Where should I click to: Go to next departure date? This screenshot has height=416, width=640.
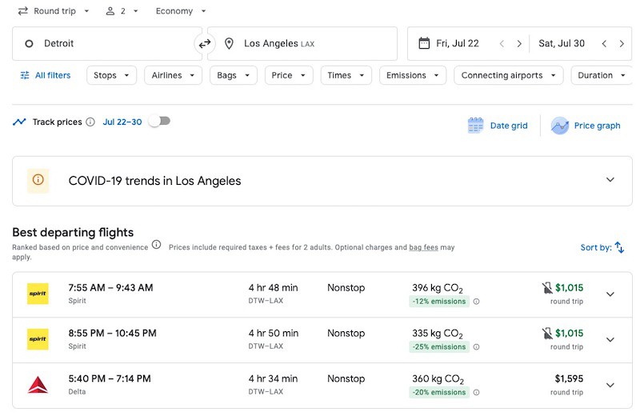click(x=519, y=44)
